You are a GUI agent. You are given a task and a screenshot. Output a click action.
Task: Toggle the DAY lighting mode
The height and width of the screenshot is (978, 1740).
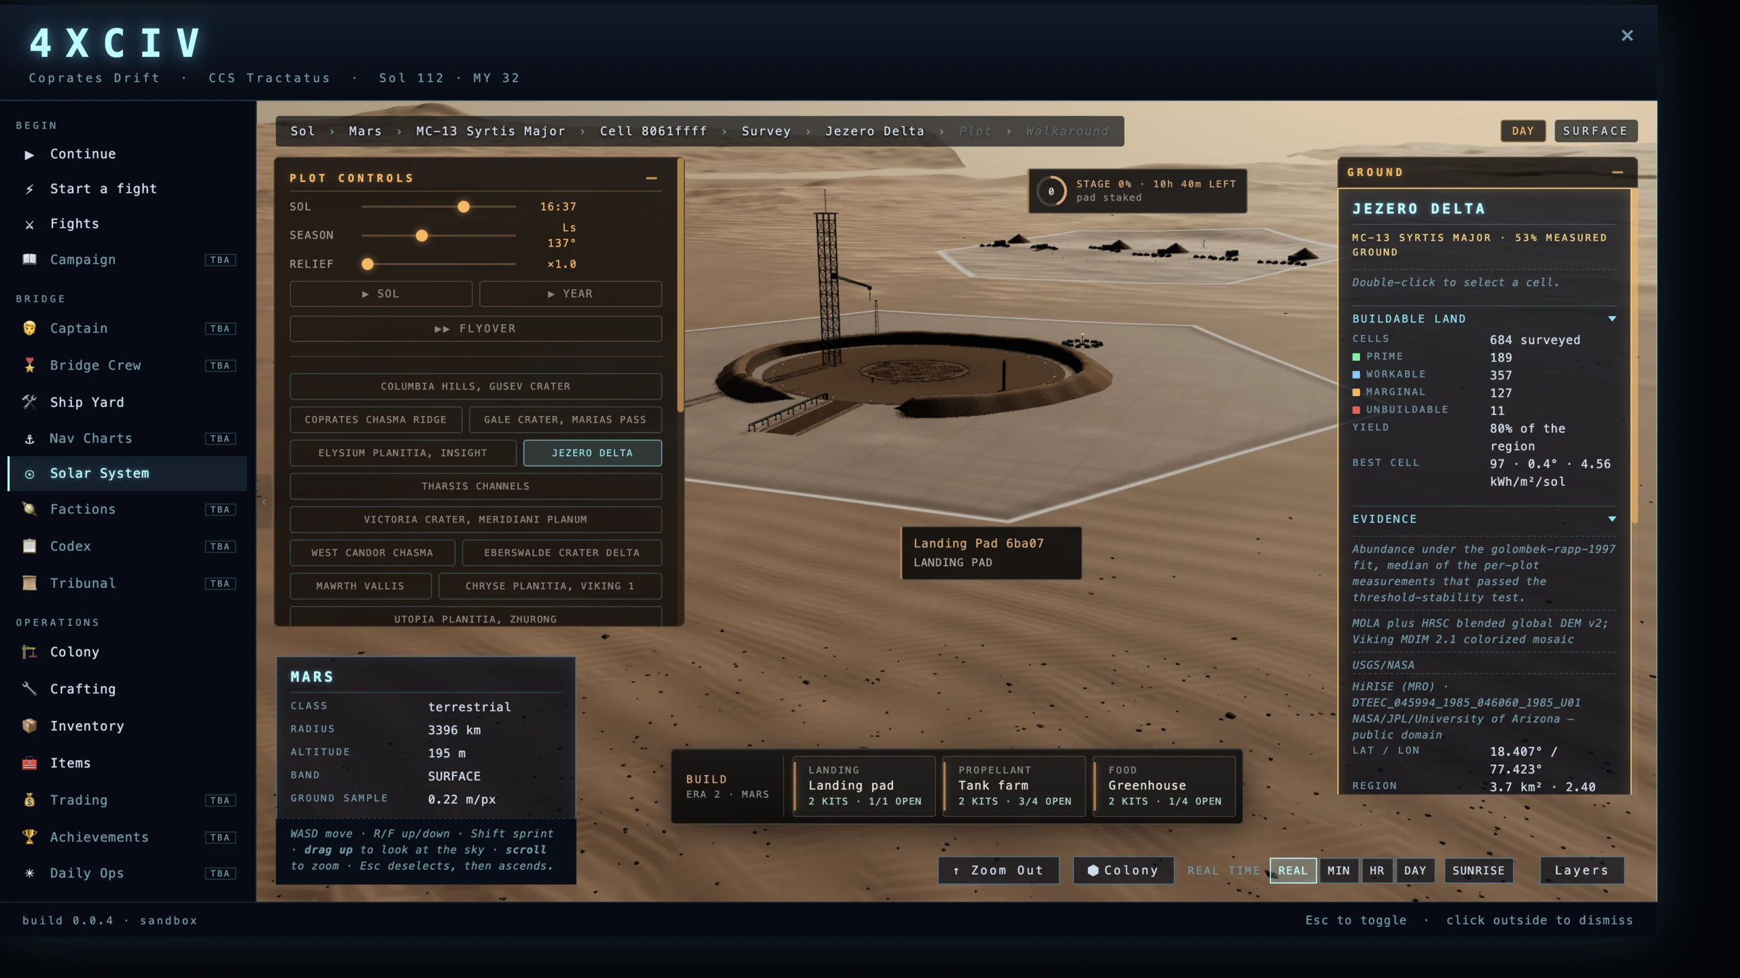(1522, 131)
